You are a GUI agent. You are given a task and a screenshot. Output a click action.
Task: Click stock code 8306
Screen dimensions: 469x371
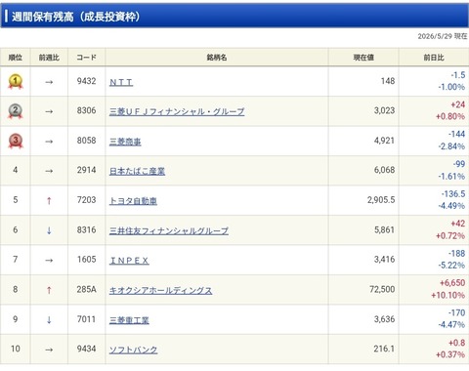[86, 110]
